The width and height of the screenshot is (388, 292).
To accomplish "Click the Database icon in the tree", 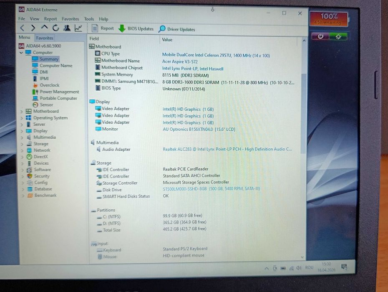I will [30, 189].
